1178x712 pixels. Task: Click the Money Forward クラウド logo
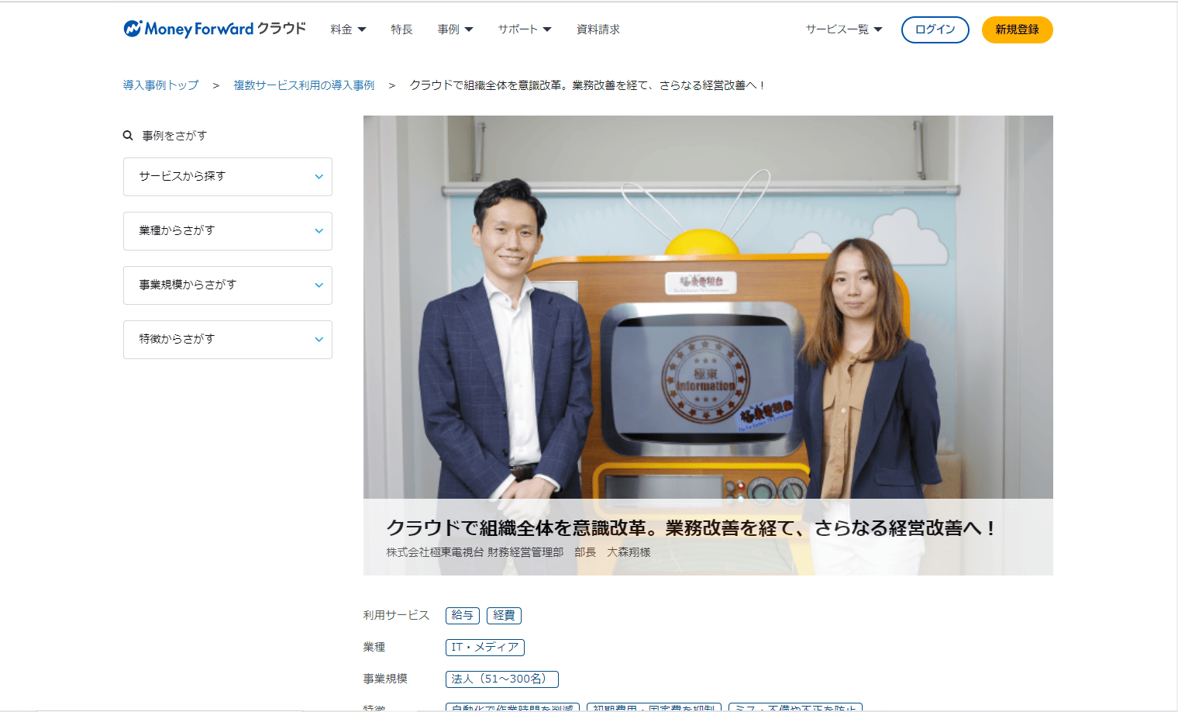[215, 29]
